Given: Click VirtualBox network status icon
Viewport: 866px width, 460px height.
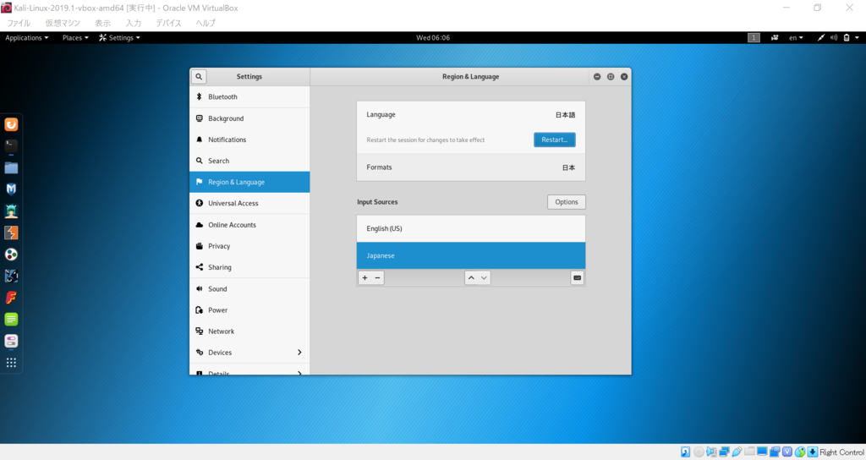Looking at the screenshot, I should (x=724, y=452).
